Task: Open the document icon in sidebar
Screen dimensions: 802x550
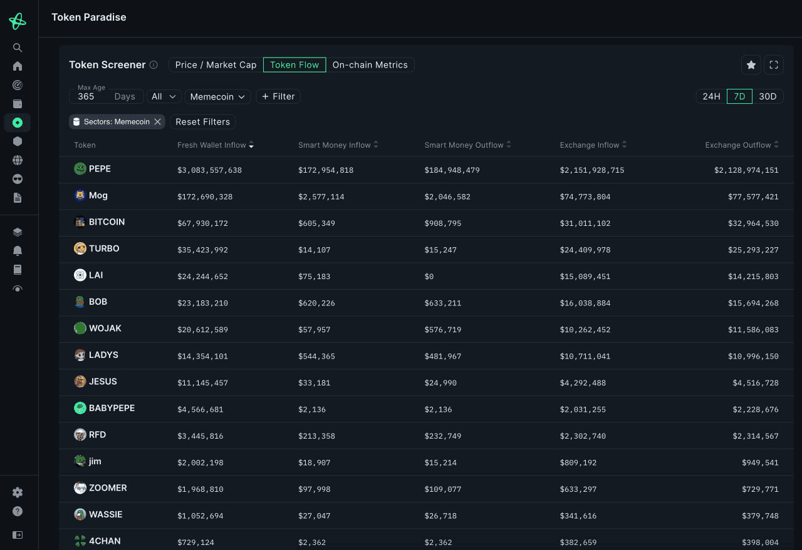Action: pyautogui.click(x=18, y=198)
